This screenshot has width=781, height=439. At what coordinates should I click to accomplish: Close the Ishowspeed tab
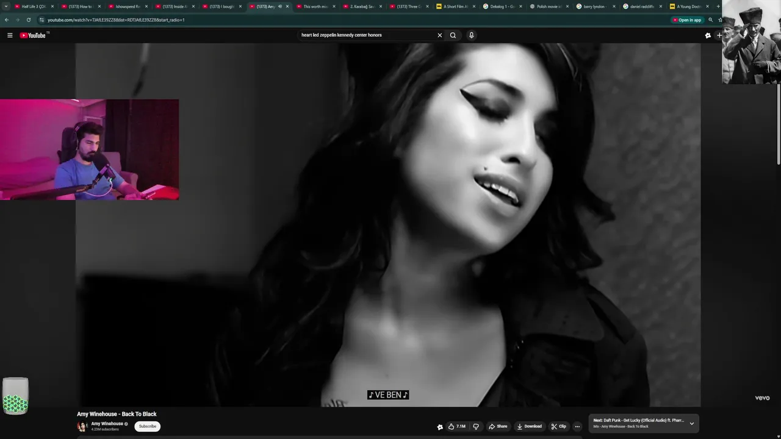[x=146, y=6]
